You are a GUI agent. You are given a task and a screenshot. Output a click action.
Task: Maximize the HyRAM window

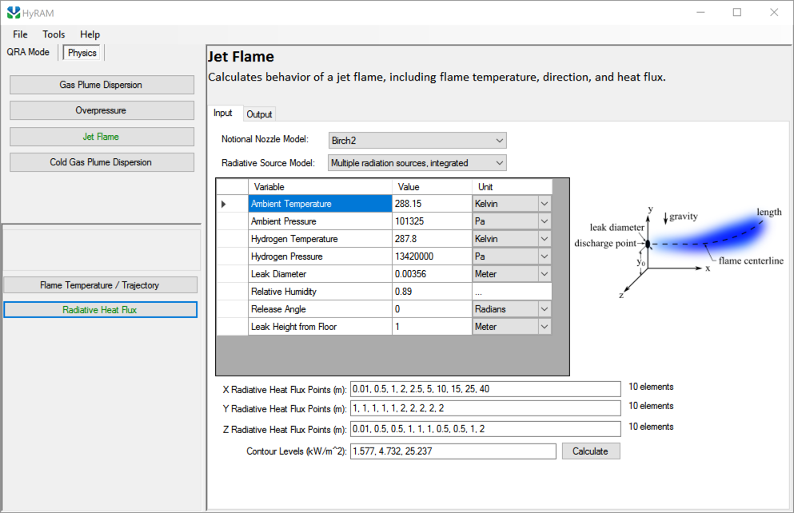[x=737, y=13]
